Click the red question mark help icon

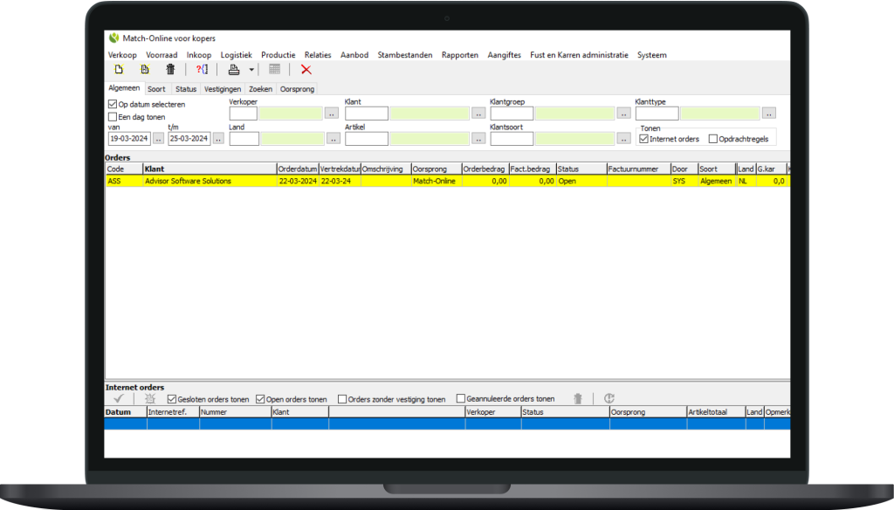[x=202, y=70]
